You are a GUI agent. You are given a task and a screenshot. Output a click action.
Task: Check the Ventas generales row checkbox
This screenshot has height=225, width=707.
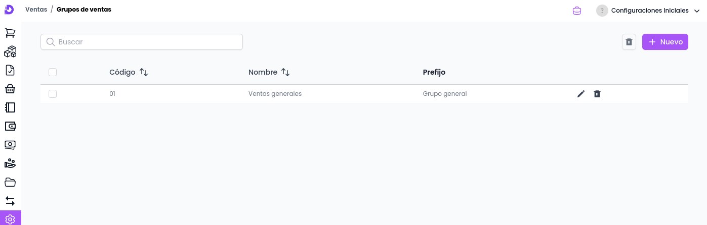coord(53,94)
